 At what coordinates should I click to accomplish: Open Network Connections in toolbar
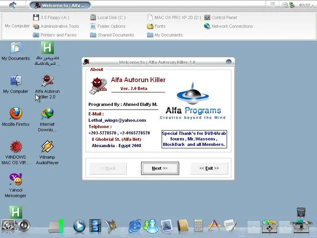229,26
